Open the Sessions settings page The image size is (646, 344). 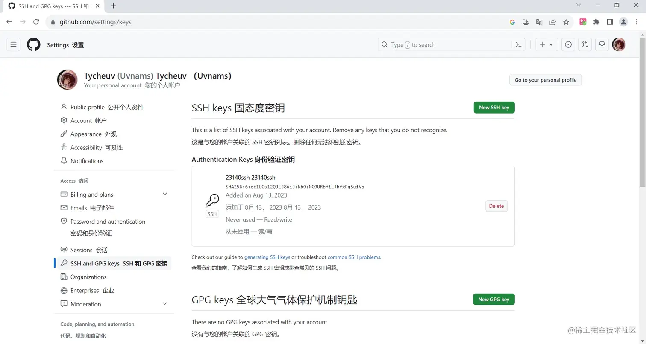click(82, 250)
